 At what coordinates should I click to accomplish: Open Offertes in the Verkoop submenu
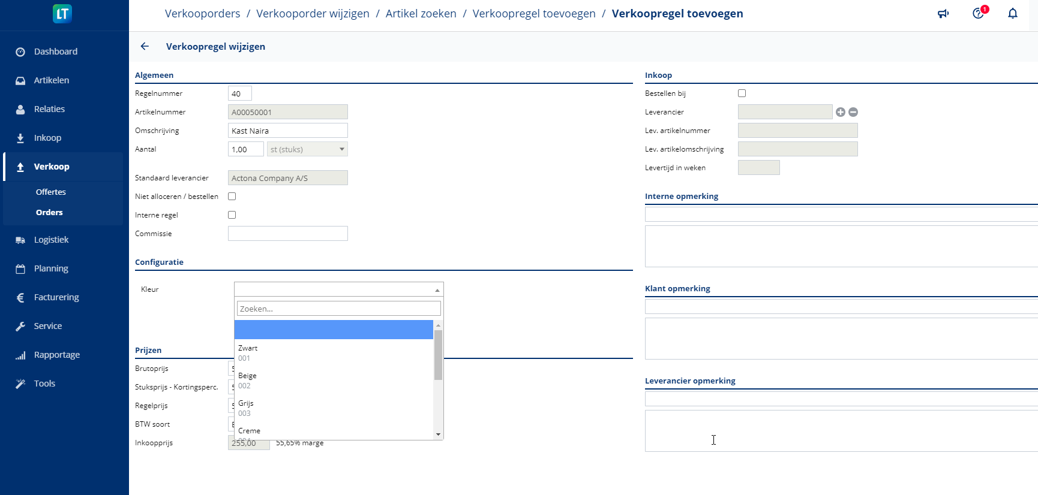coord(51,192)
